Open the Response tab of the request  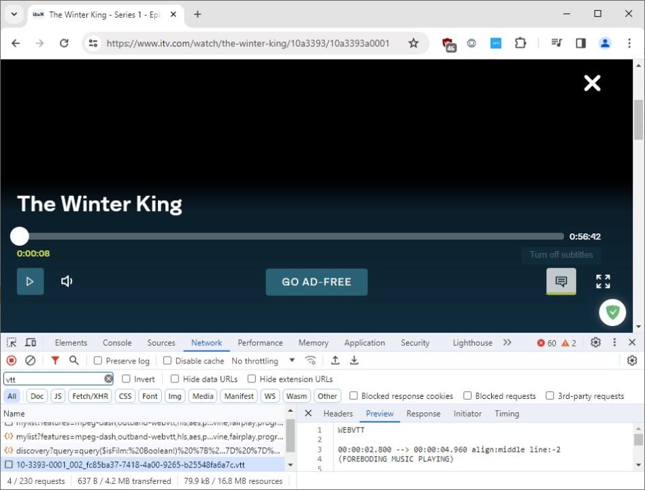click(423, 414)
